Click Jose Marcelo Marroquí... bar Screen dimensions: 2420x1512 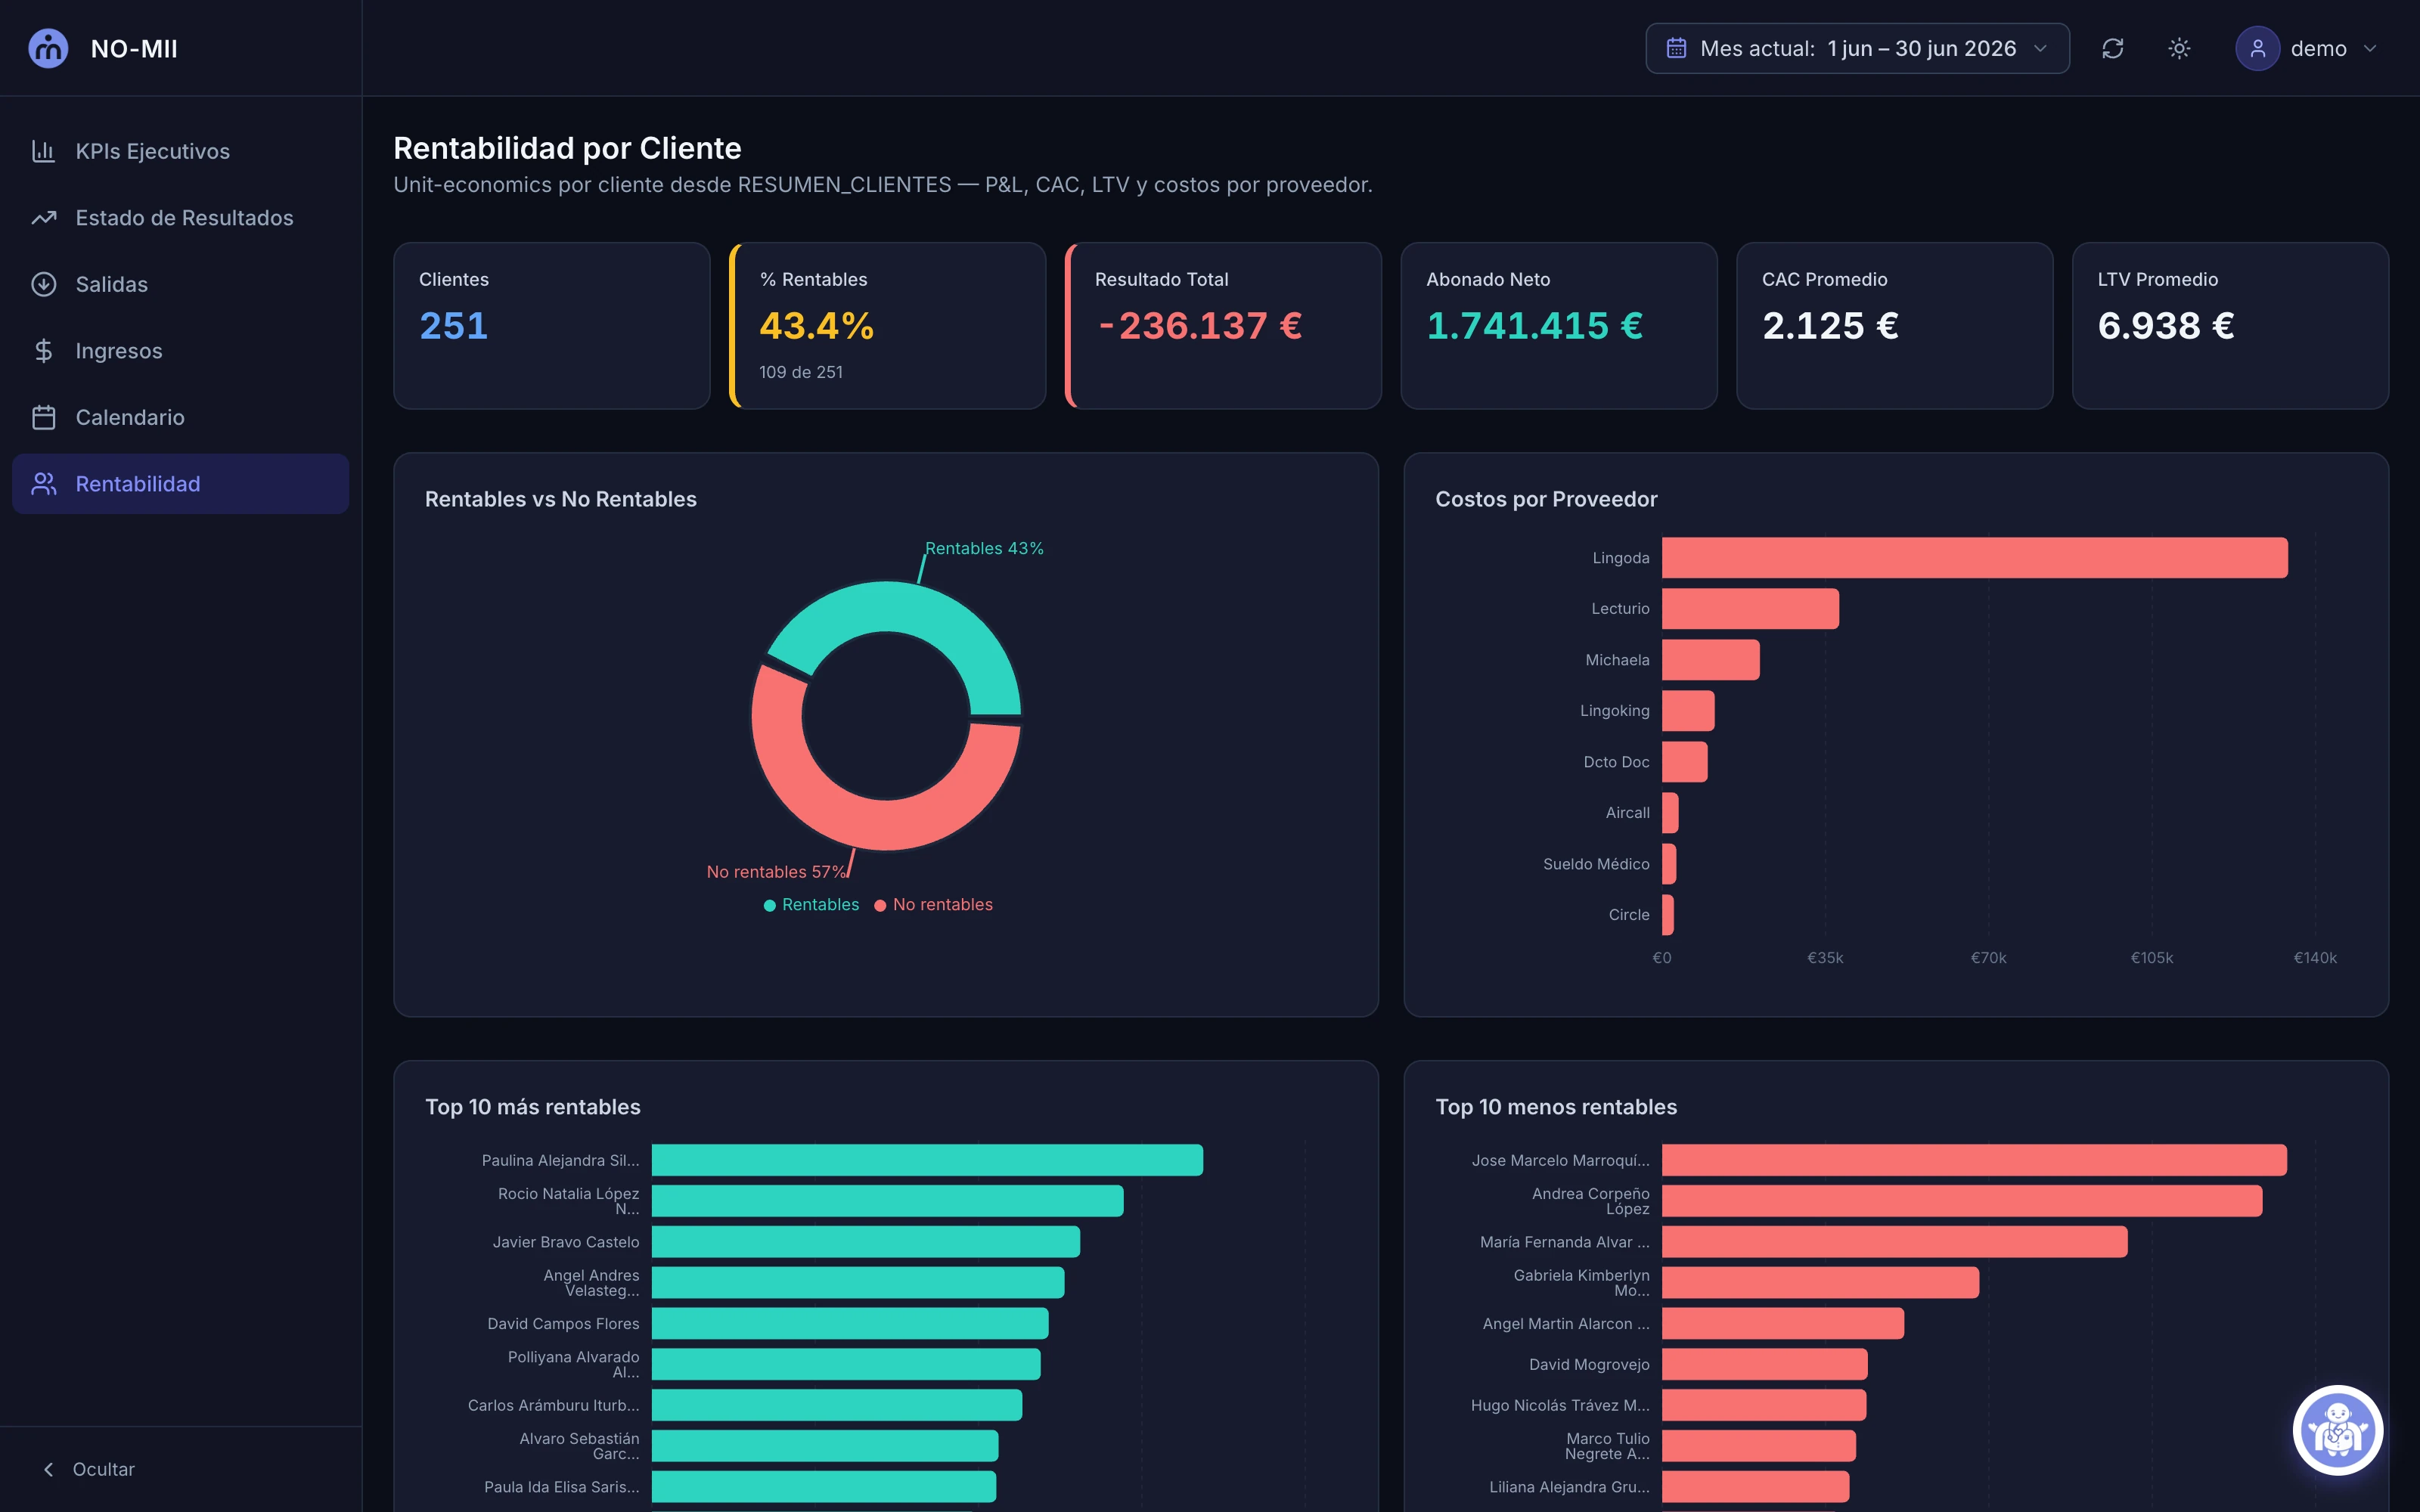tap(1974, 1160)
